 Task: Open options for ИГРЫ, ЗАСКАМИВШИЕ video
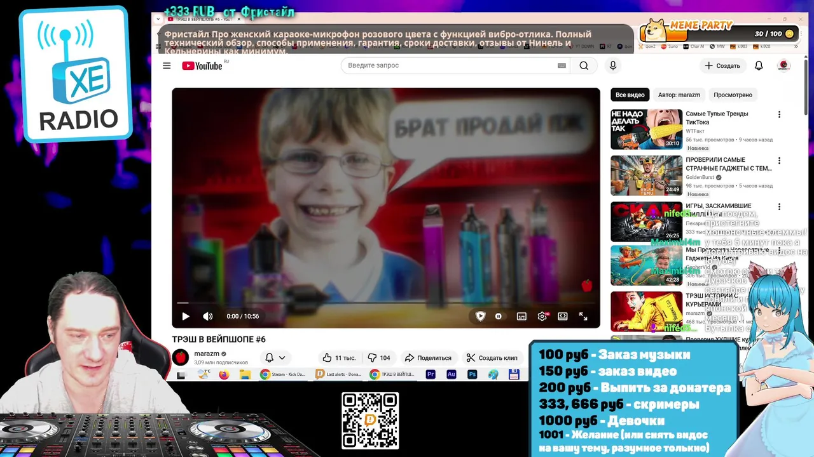pos(779,207)
